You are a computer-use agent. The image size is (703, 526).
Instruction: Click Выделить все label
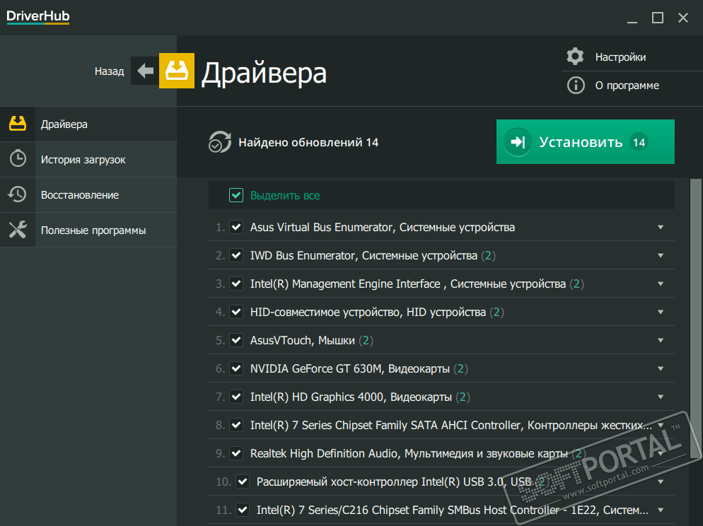285,195
